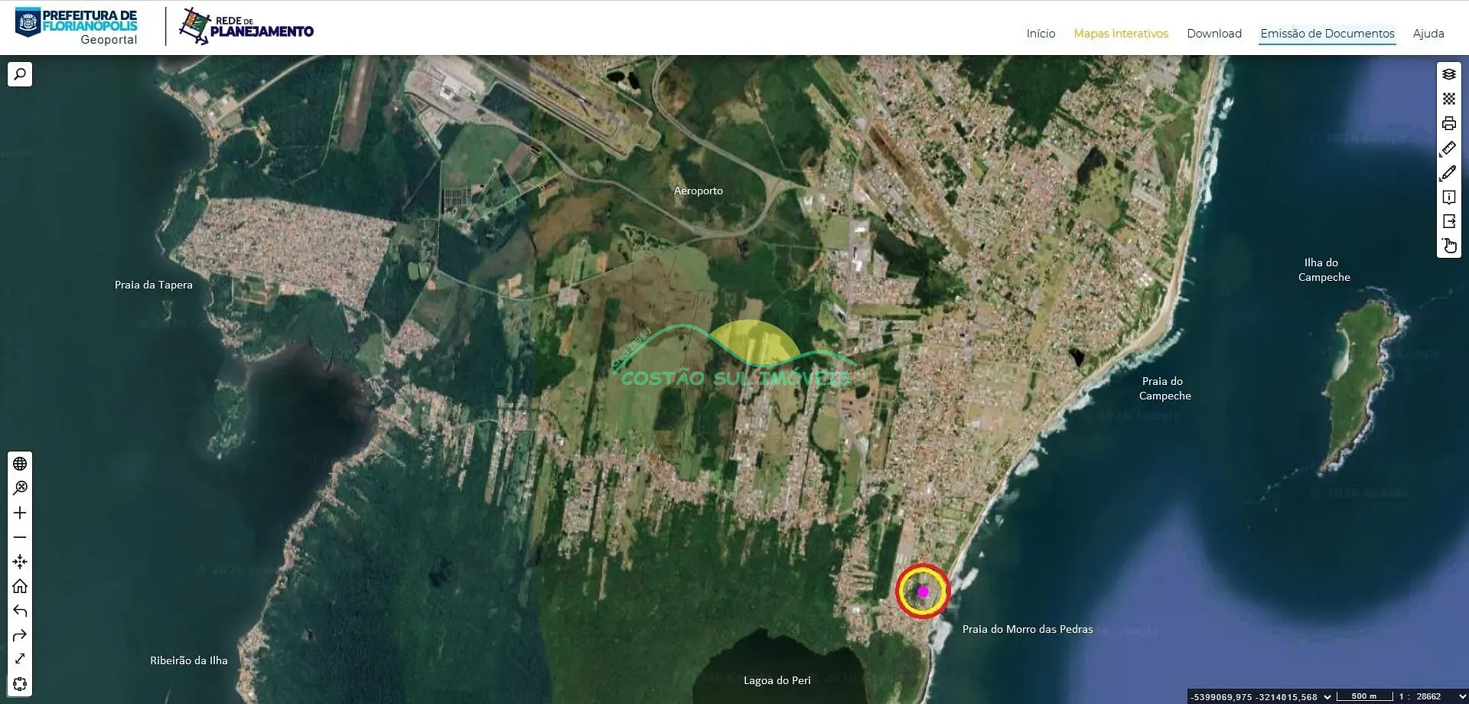Viewport: 1469px width, 704px height.
Task: Zoom in with the plus button
Action: click(20, 513)
